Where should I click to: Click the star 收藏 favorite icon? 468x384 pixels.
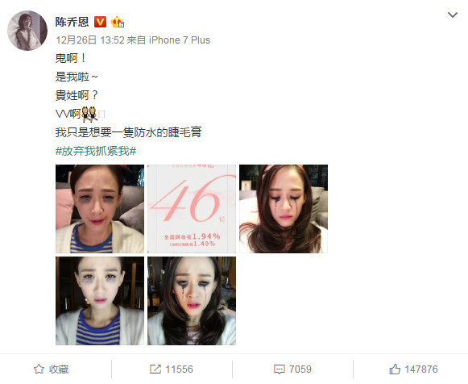pyautogui.click(x=39, y=369)
